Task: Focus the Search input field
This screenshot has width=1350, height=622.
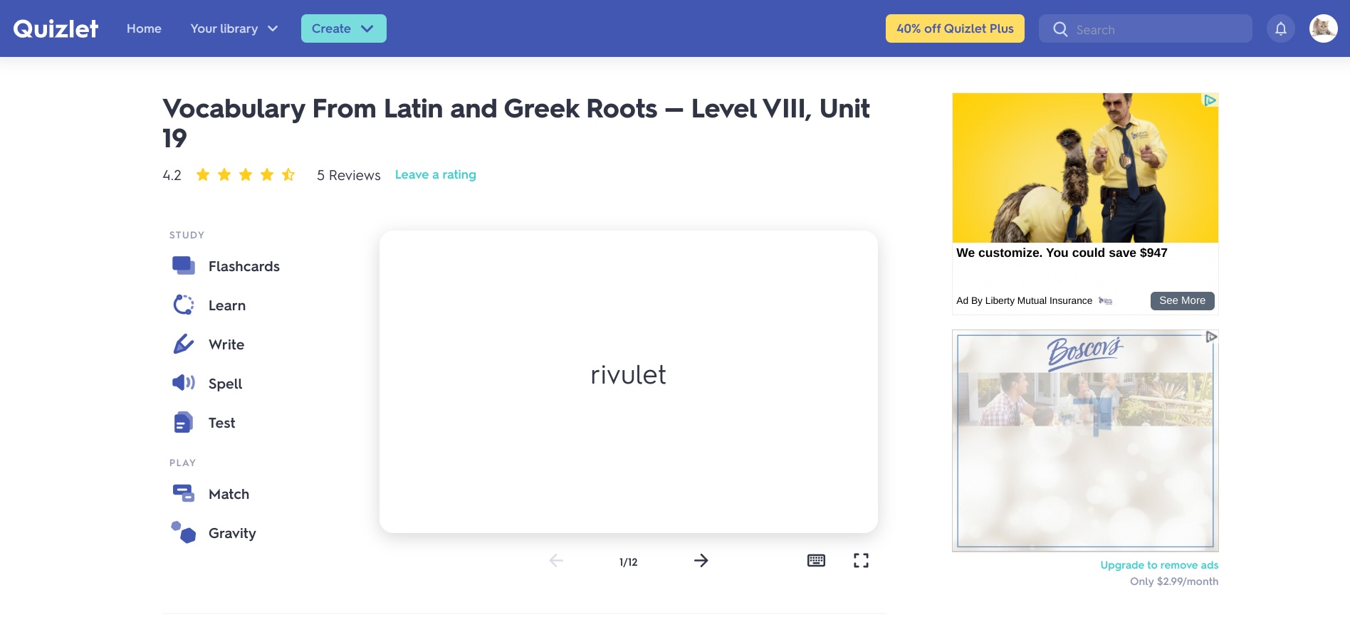Action: click(1145, 28)
